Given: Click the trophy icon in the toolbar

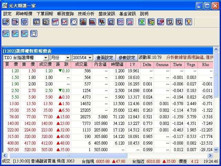Looking at the screenshot, I should pyautogui.click(x=188, y=22).
